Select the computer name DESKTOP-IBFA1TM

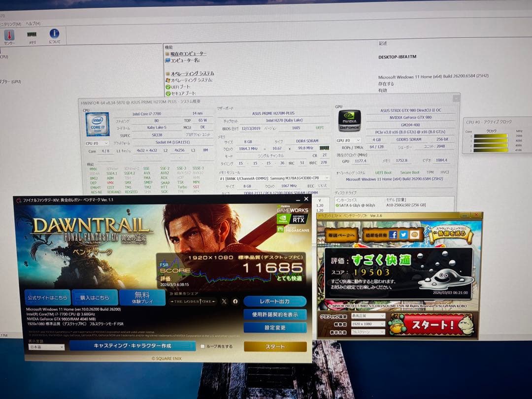397,57
